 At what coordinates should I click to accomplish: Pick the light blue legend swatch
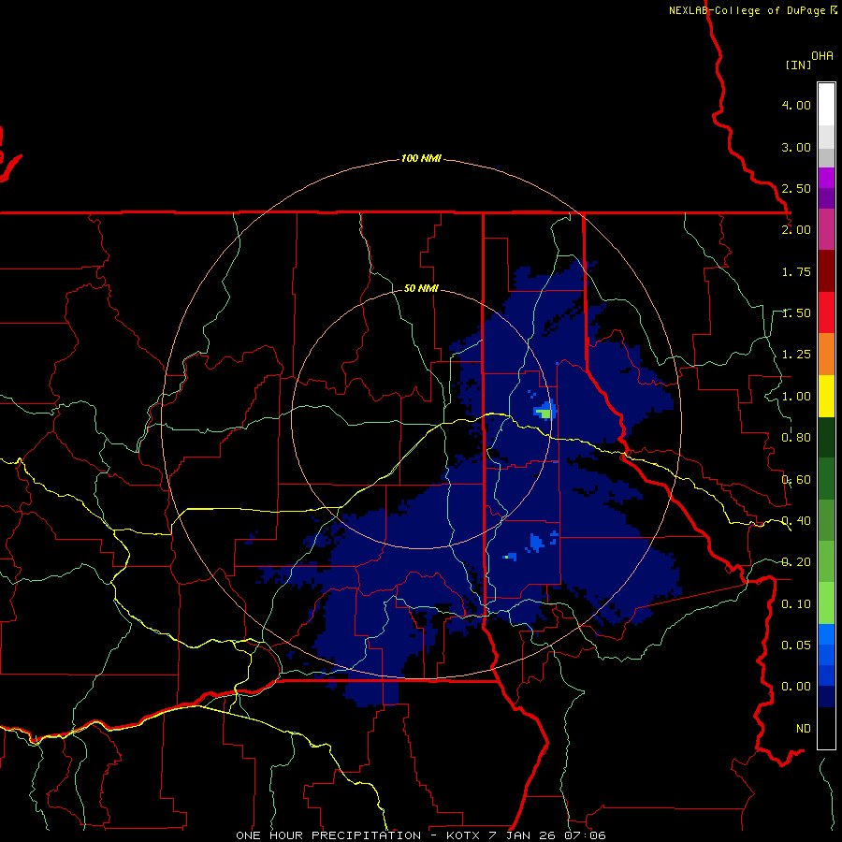pos(826,634)
